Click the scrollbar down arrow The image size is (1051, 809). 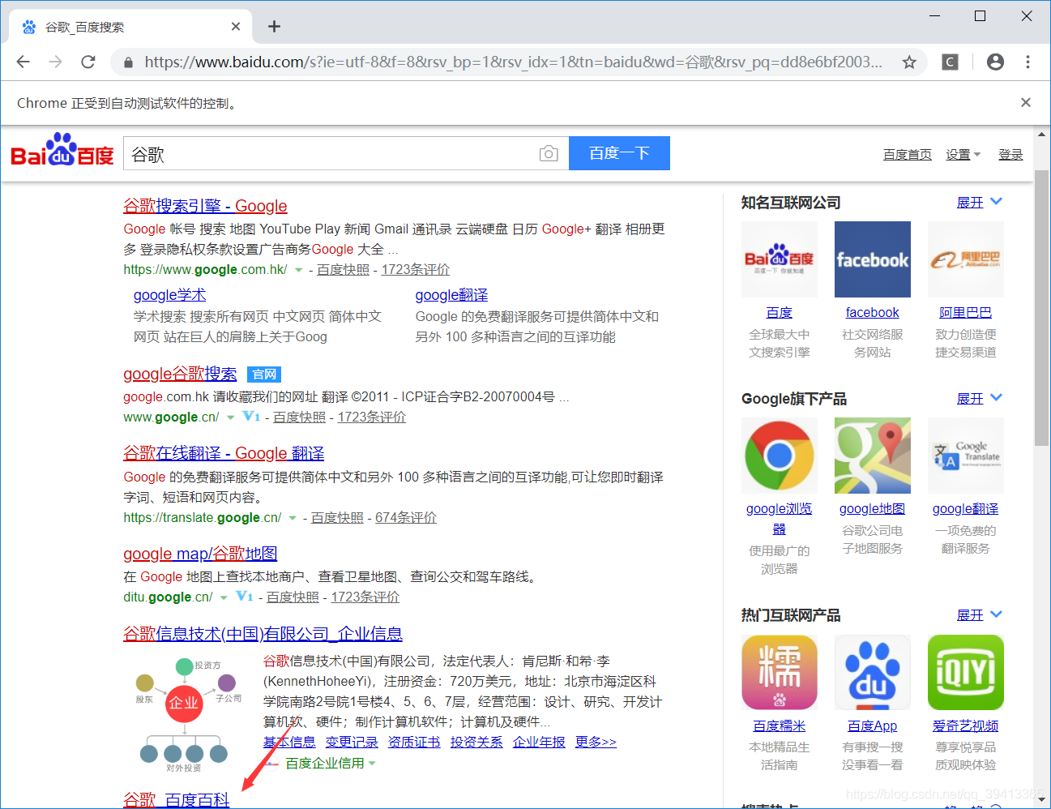pos(1042,800)
